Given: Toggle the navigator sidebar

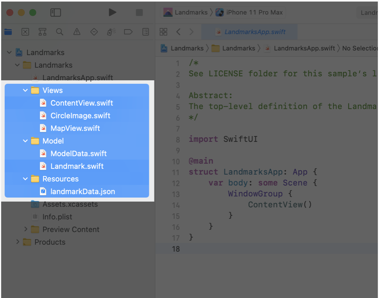Looking at the screenshot, I should (x=56, y=12).
